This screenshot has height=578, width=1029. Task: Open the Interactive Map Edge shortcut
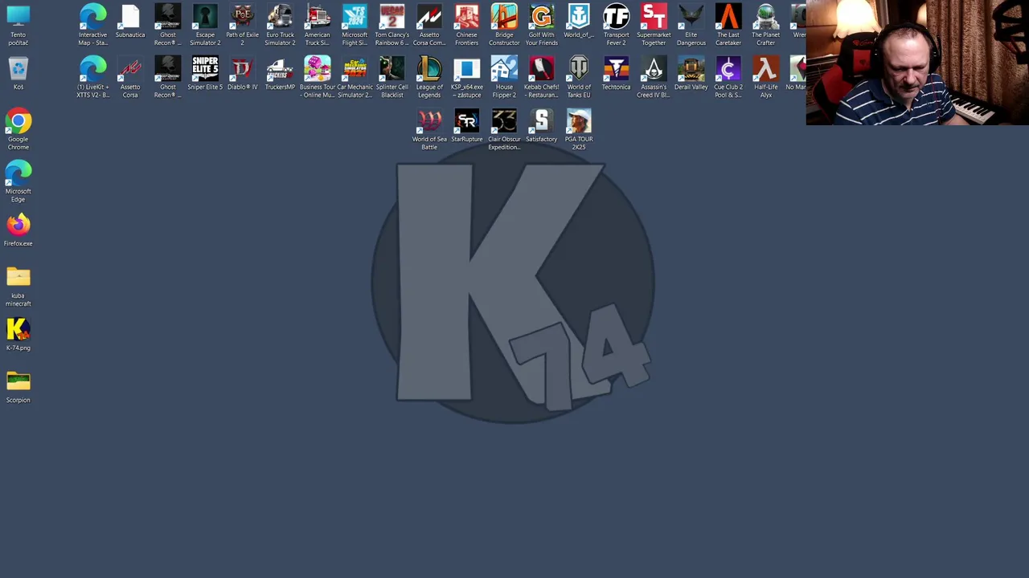click(92, 24)
